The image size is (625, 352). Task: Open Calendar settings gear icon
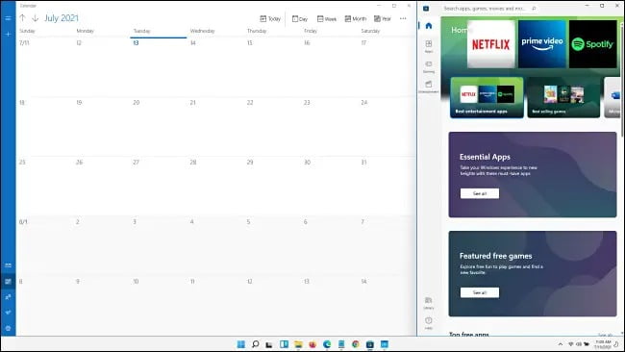pos(8,329)
